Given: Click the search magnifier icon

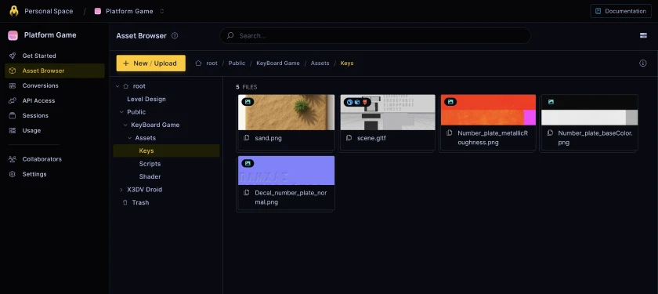Looking at the screenshot, I should pyautogui.click(x=230, y=36).
